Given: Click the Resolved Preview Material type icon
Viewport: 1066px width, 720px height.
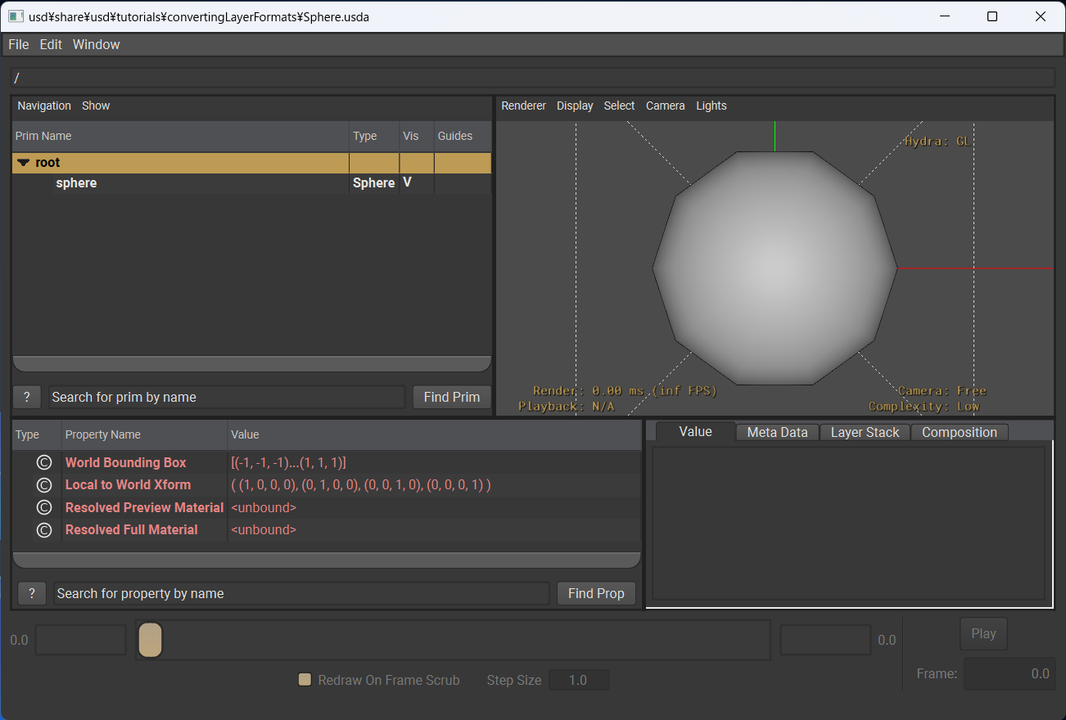Looking at the screenshot, I should (44, 508).
